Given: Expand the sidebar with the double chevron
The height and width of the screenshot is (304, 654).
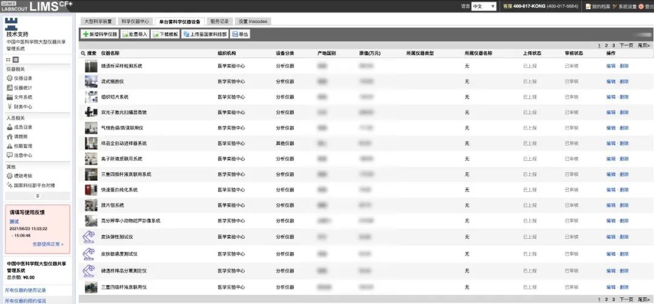Looking at the screenshot, I should point(38,196).
